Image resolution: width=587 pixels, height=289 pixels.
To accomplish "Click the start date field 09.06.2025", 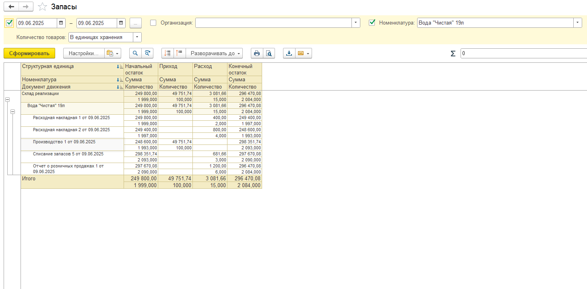I will 37,23.
